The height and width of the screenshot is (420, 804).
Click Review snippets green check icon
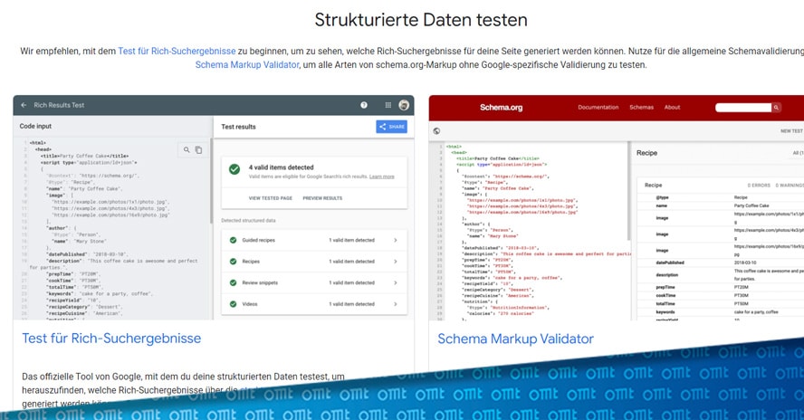(x=234, y=282)
